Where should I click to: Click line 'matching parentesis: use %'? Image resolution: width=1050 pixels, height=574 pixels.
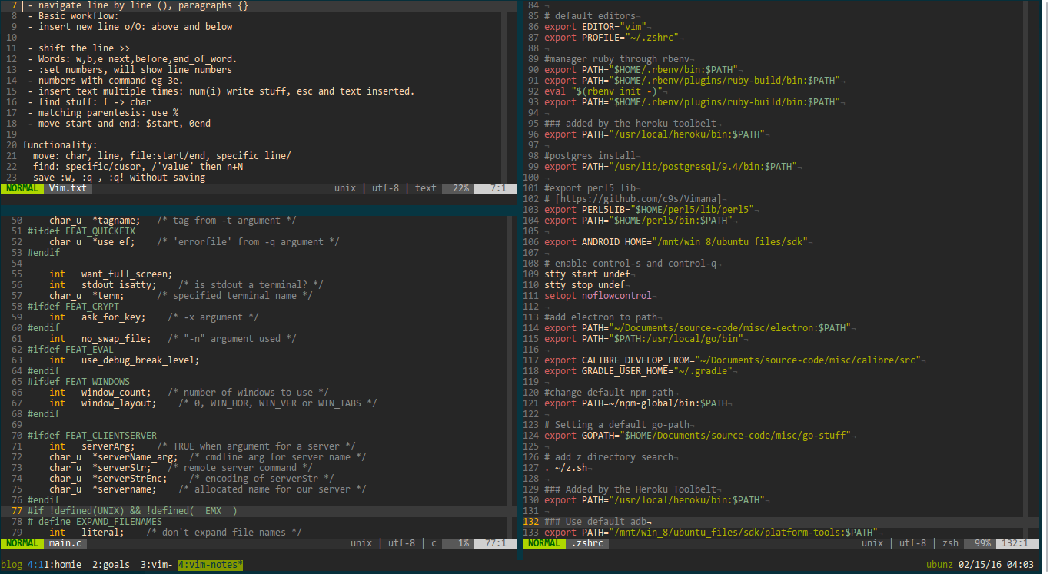pyautogui.click(x=103, y=113)
